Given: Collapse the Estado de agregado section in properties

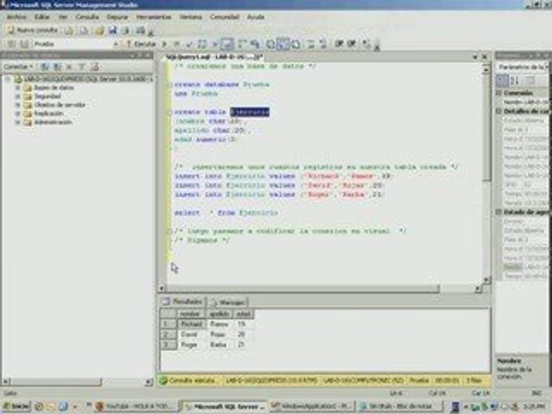Looking at the screenshot, I should click(x=499, y=212).
